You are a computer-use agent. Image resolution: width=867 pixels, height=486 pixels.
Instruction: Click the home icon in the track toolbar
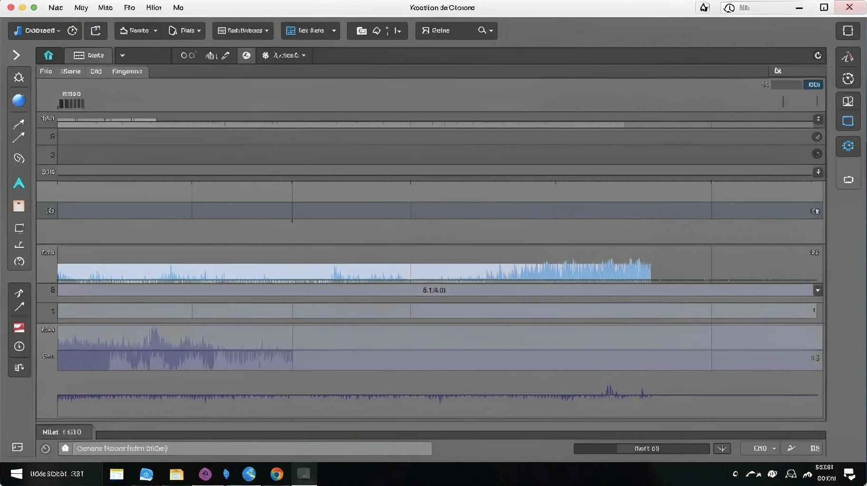click(48, 56)
